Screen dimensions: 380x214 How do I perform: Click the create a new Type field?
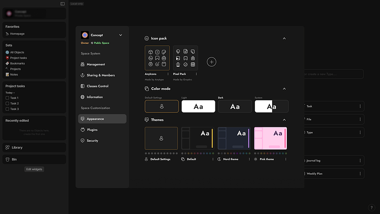(x=334, y=74)
